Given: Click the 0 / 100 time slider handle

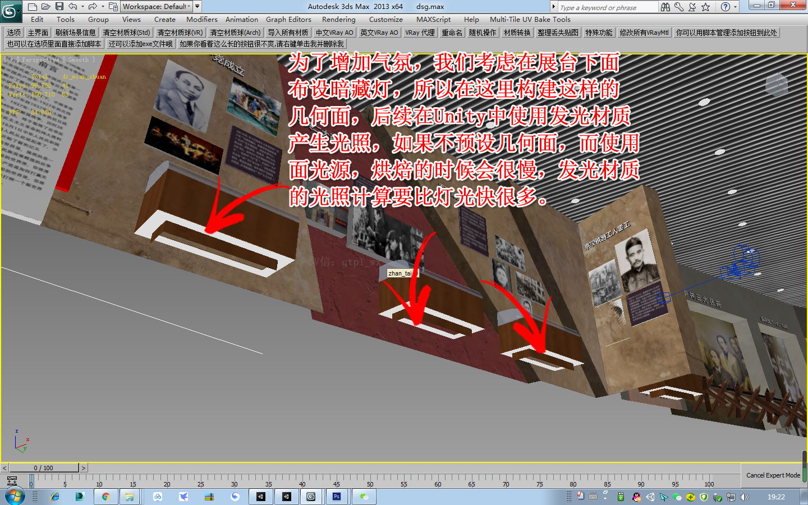Looking at the screenshot, I should point(44,467).
